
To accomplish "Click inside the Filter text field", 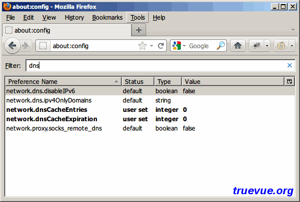I will (x=160, y=65).
